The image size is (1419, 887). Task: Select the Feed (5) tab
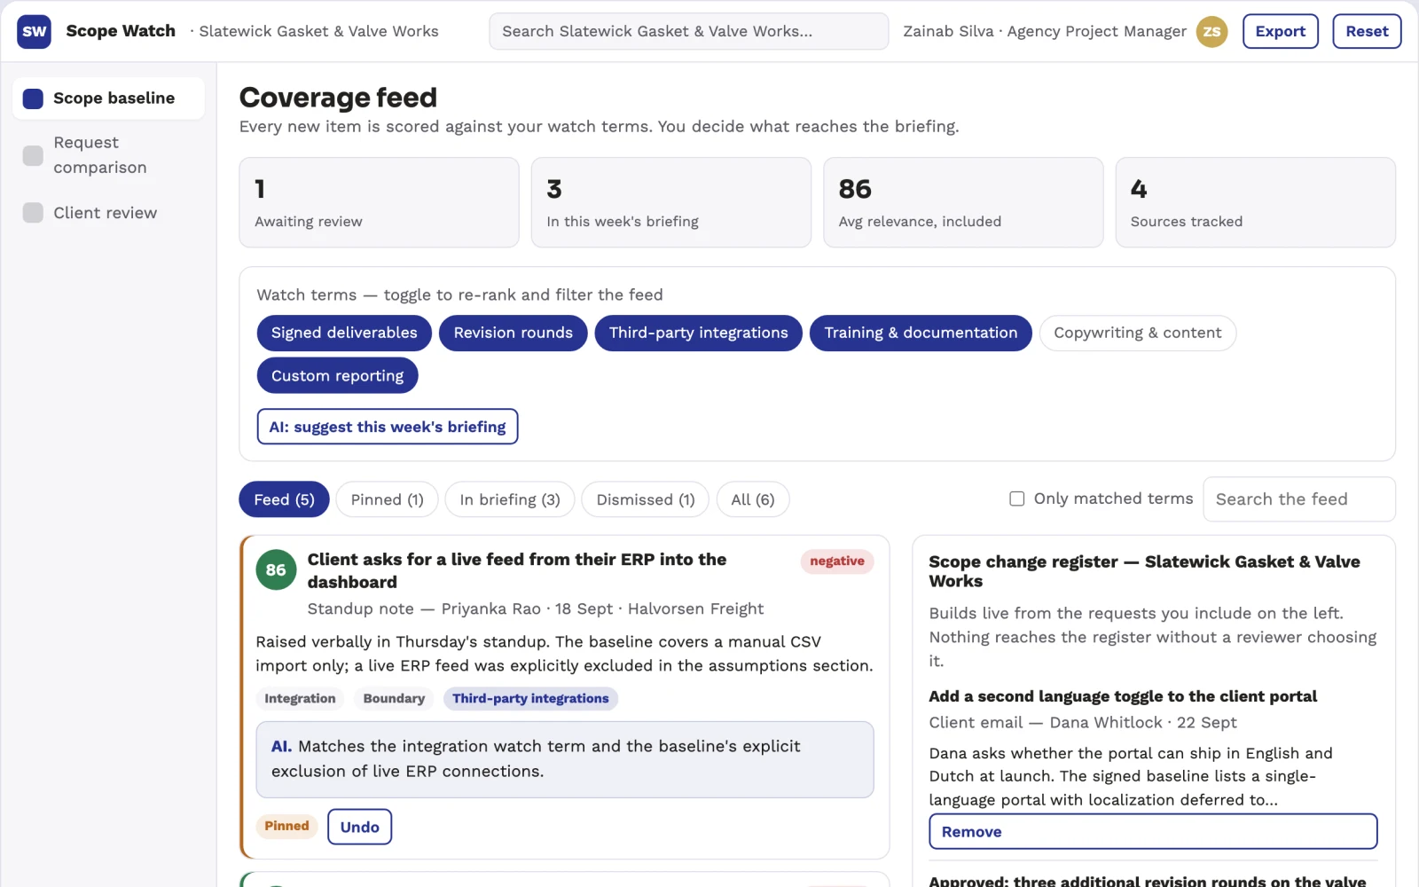pos(284,499)
